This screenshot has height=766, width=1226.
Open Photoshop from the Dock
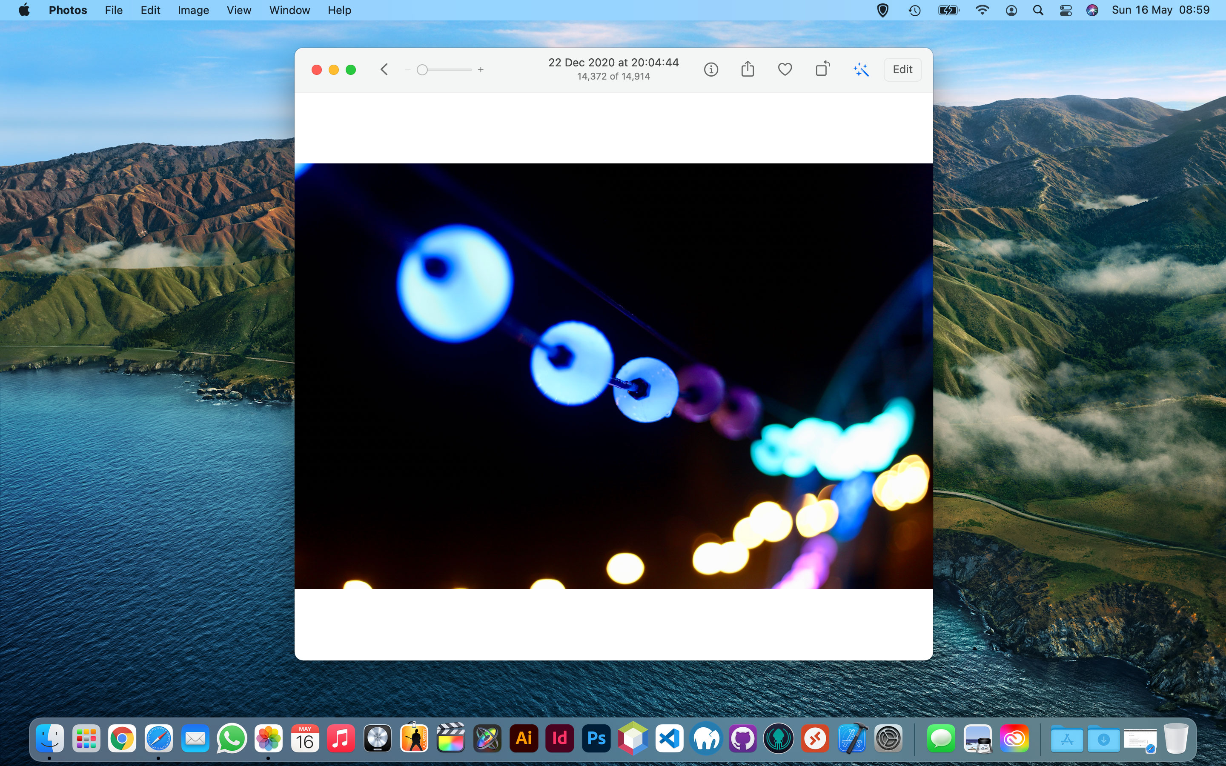click(596, 739)
